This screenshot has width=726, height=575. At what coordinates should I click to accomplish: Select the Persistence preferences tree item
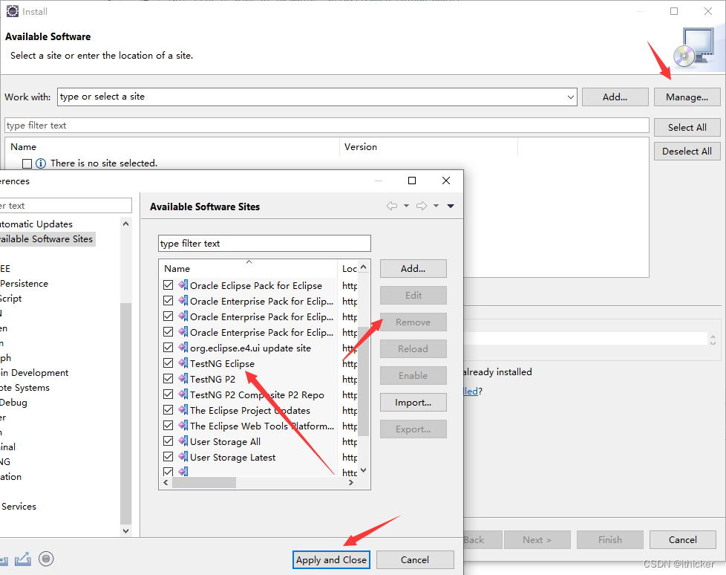coord(24,284)
